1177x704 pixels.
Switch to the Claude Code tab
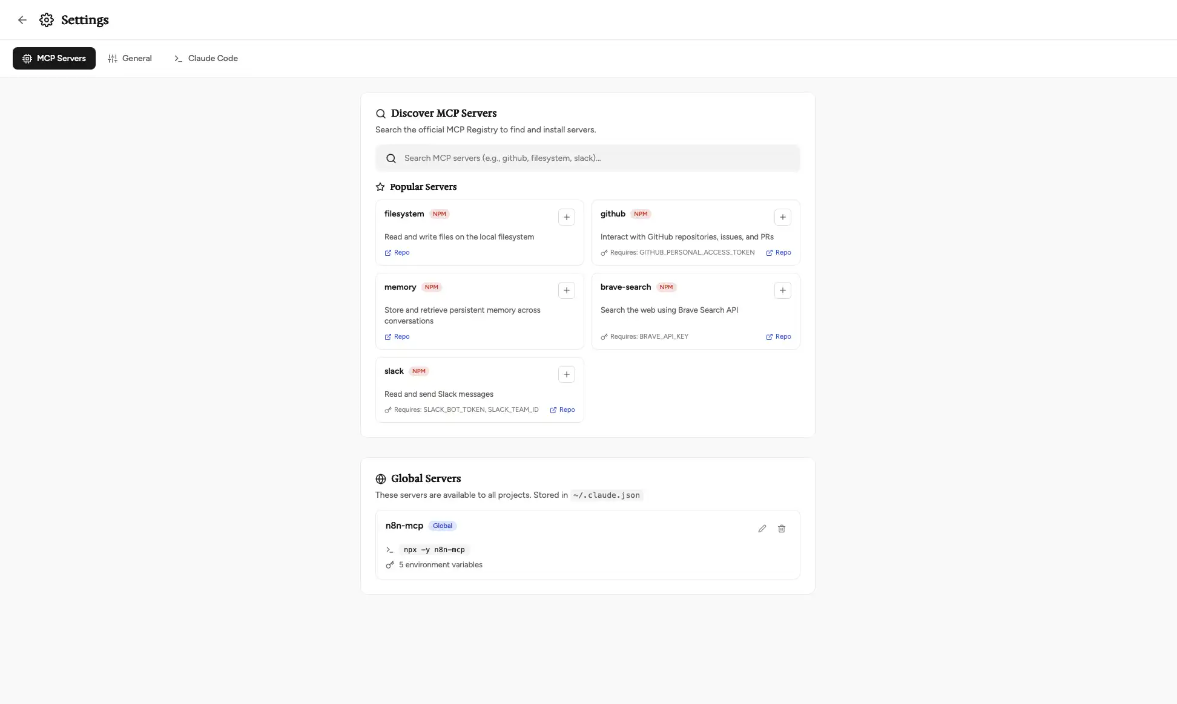pos(205,58)
